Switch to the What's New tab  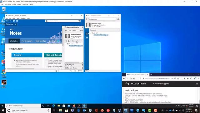pyautogui.click(x=14, y=41)
